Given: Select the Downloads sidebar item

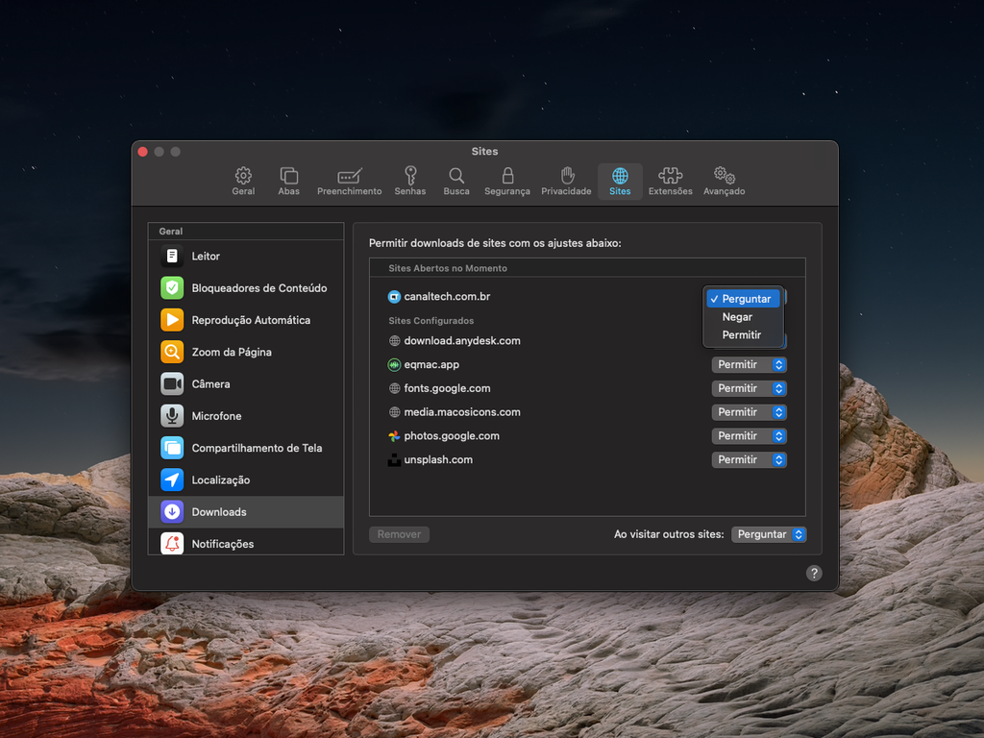Looking at the screenshot, I should 245,512.
